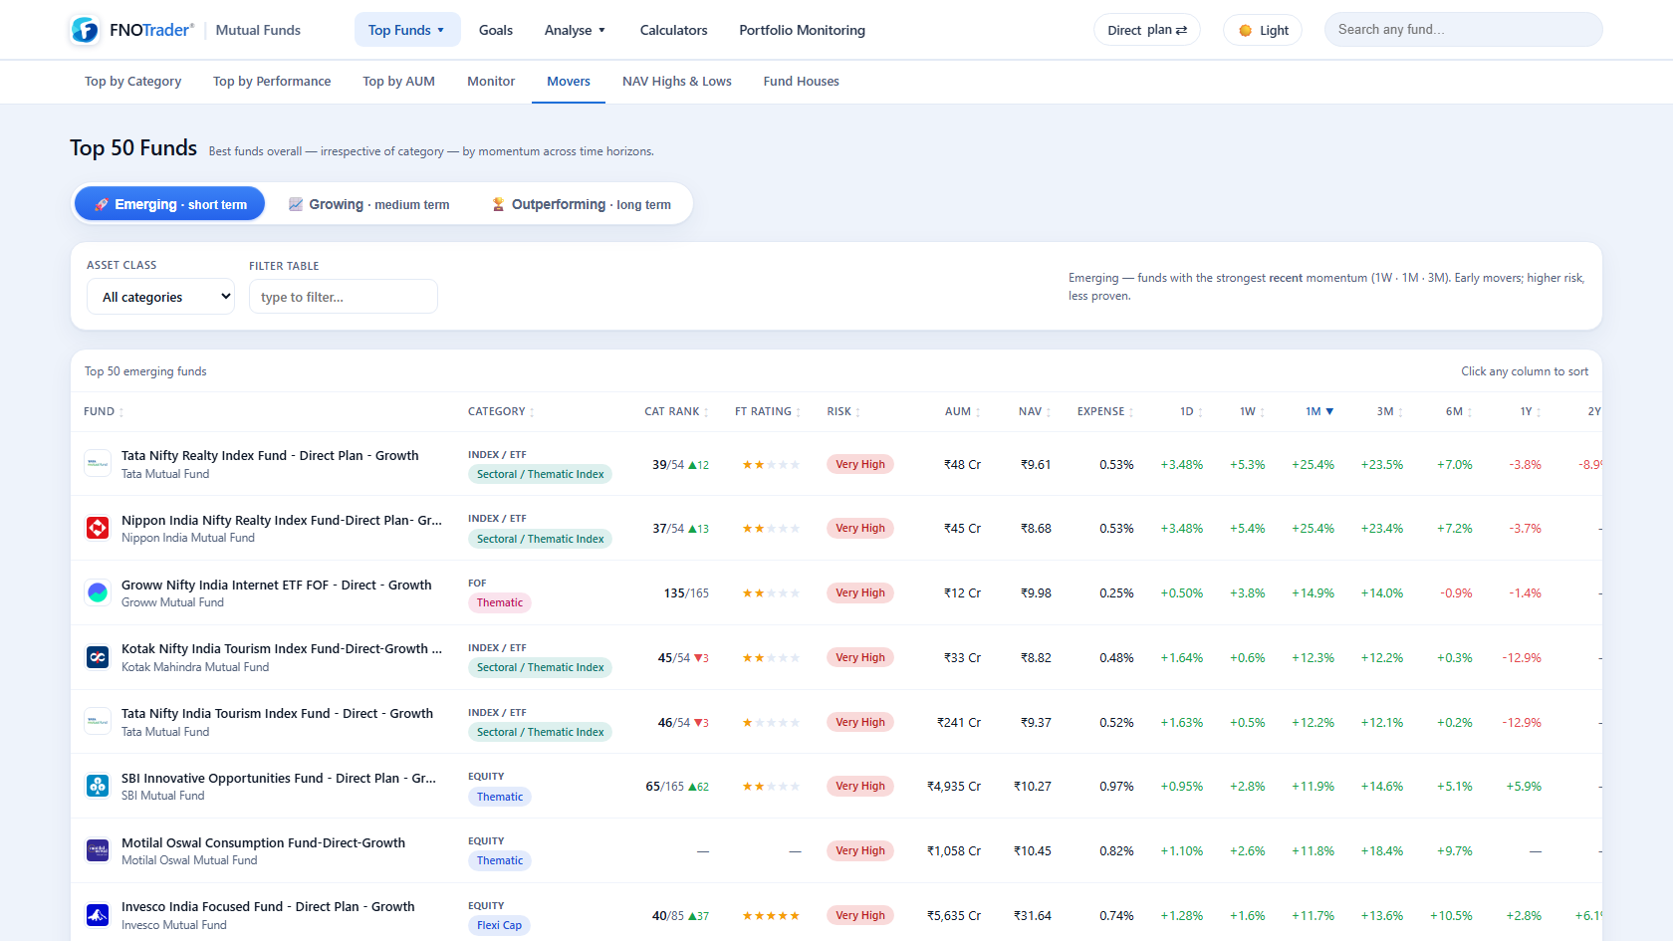Open Kotak Nifty India Tourism Index Fund
This screenshot has height=941, width=1673.
(282, 648)
